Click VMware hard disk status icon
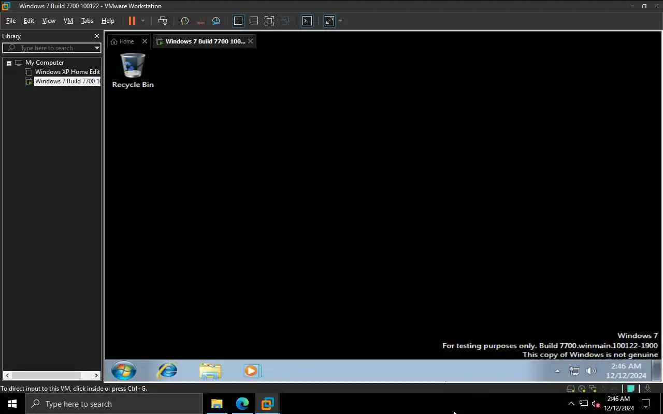663x414 pixels. (x=570, y=389)
